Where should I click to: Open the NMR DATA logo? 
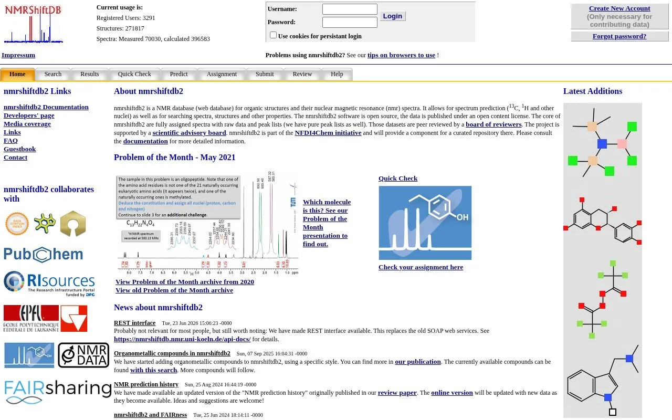(83, 355)
